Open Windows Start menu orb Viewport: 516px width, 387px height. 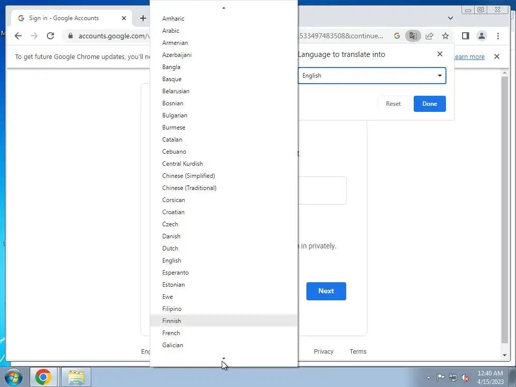[x=14, y=377]
